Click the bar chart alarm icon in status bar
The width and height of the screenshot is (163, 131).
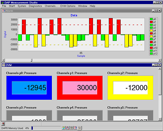75,128
